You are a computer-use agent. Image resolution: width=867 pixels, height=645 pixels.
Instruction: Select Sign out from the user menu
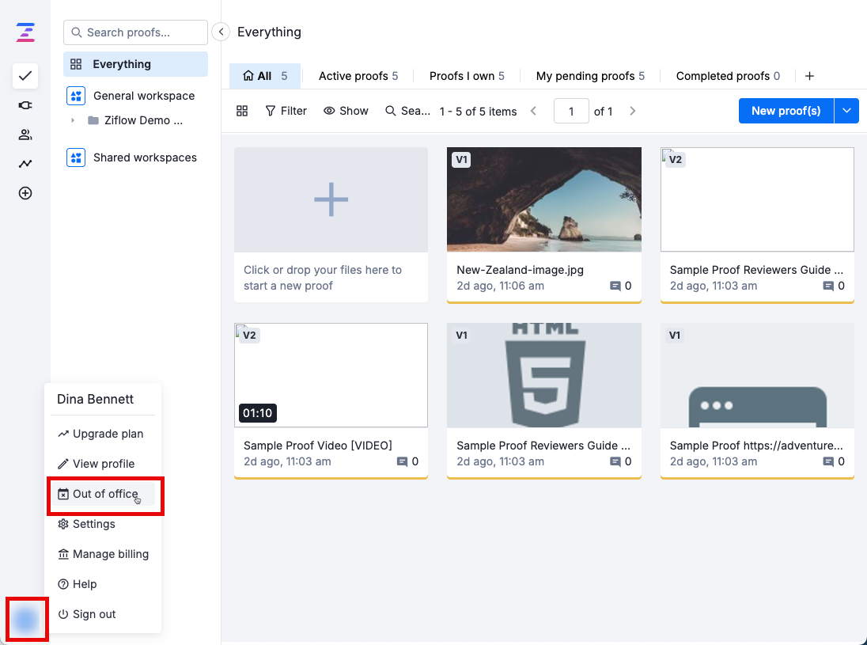click(94, 614)
